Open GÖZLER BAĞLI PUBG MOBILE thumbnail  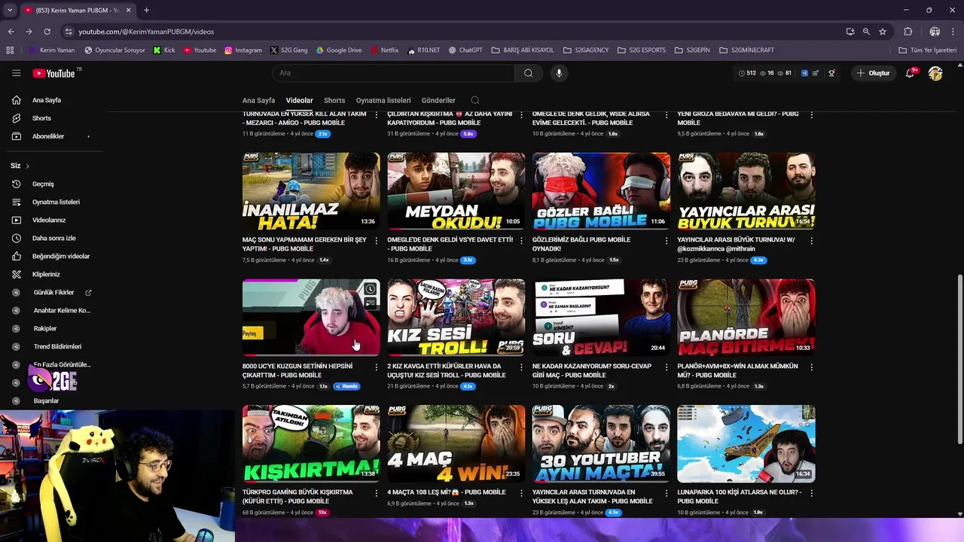coord(601,191)
